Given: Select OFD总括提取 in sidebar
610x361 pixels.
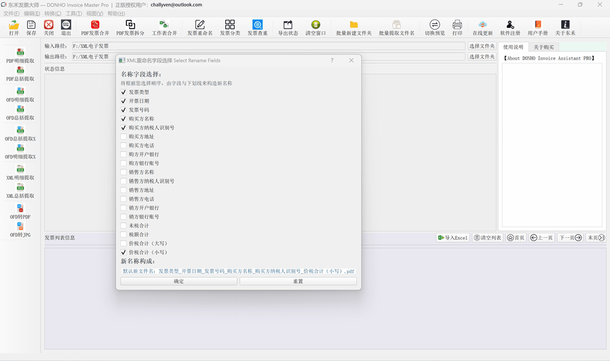Looking at the screenshot, I should (x=20, y=113).
